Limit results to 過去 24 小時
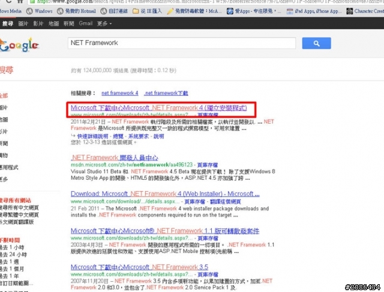 coord(13,255)
